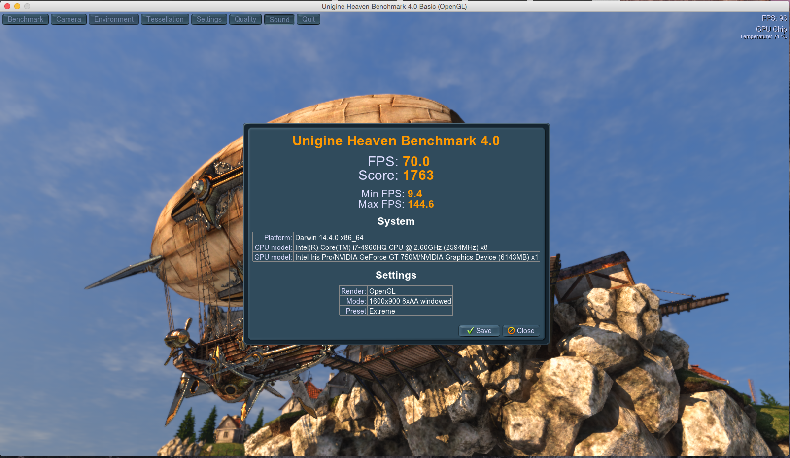
Task: Click the grey disabled zoom window button
Action: tap(27, 6)
